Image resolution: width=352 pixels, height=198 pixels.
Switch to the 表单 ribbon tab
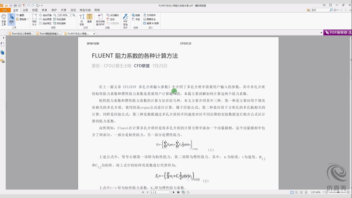[44, 10]
